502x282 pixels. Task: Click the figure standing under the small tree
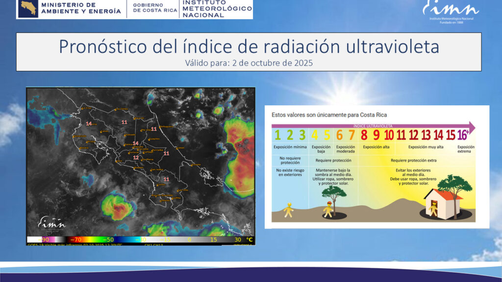[328, 209]
